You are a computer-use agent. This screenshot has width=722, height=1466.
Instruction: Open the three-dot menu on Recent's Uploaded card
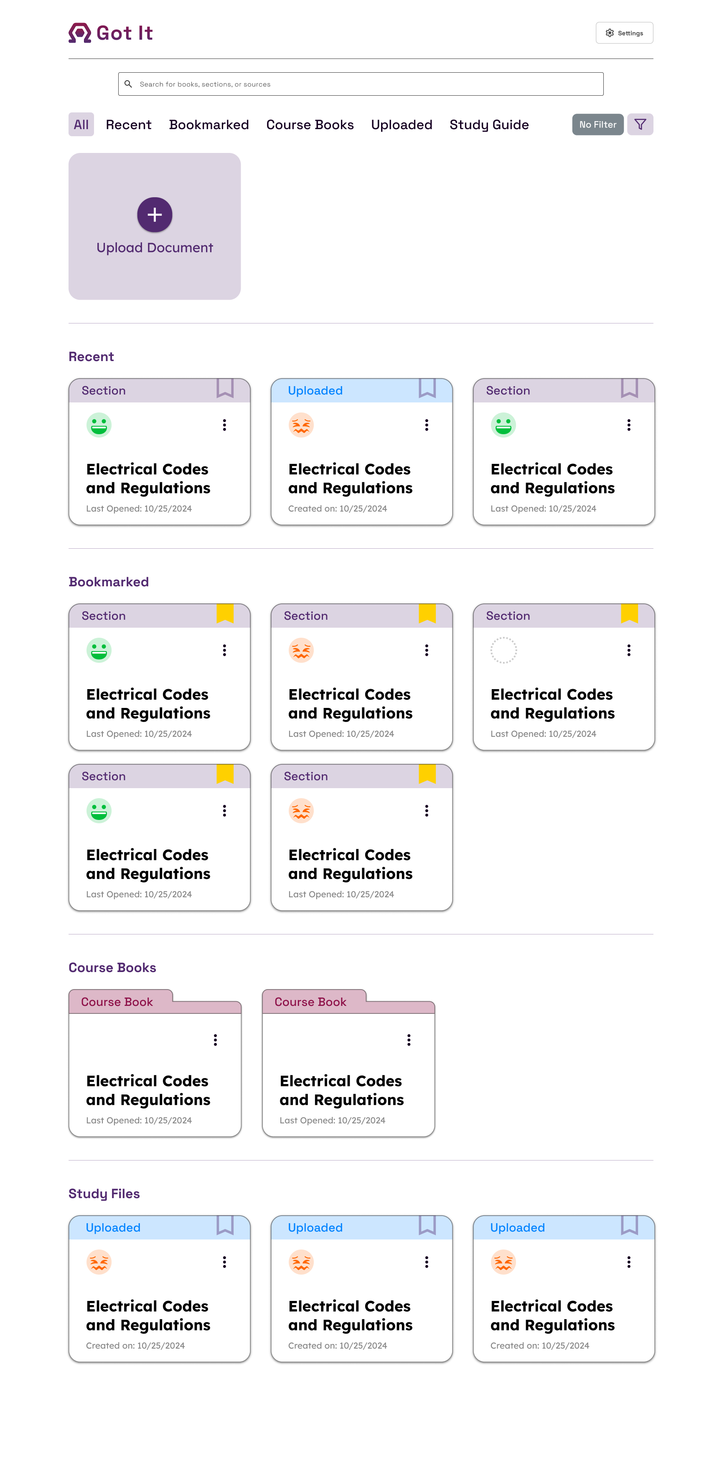pos(426,425)
